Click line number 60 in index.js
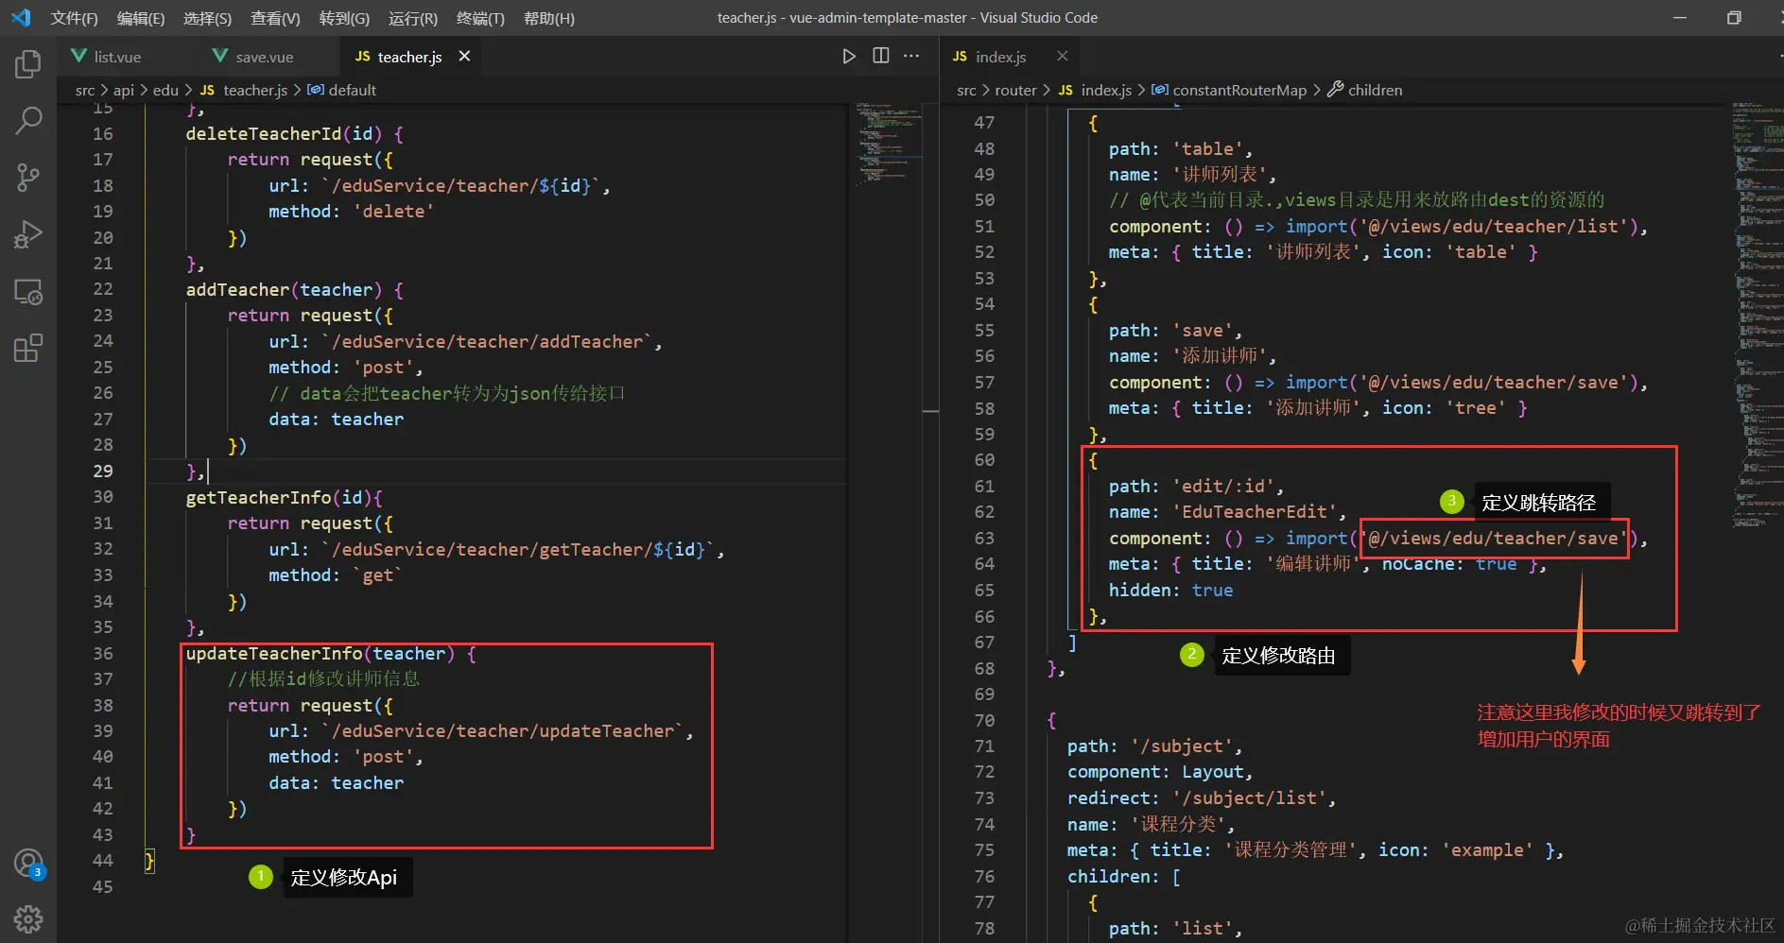The width and height of the screenshot is (1784, 943). tap(984, 460)
